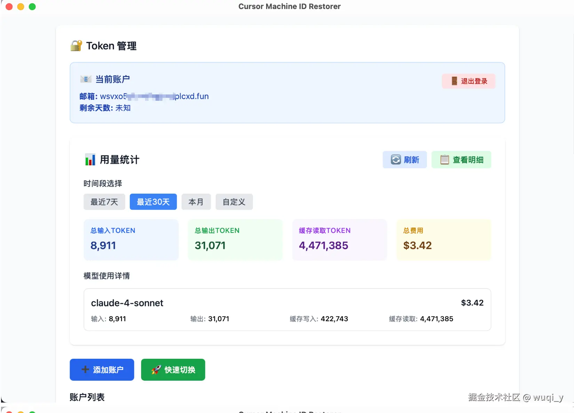Viewport: 574px width, 413px height.
Task: Log out using the 退出登录 button
Action: click(469, 81)
